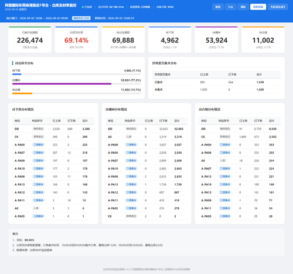
Task: Click the bold 189 total for A-PA10
Action: tap(271, 184)
